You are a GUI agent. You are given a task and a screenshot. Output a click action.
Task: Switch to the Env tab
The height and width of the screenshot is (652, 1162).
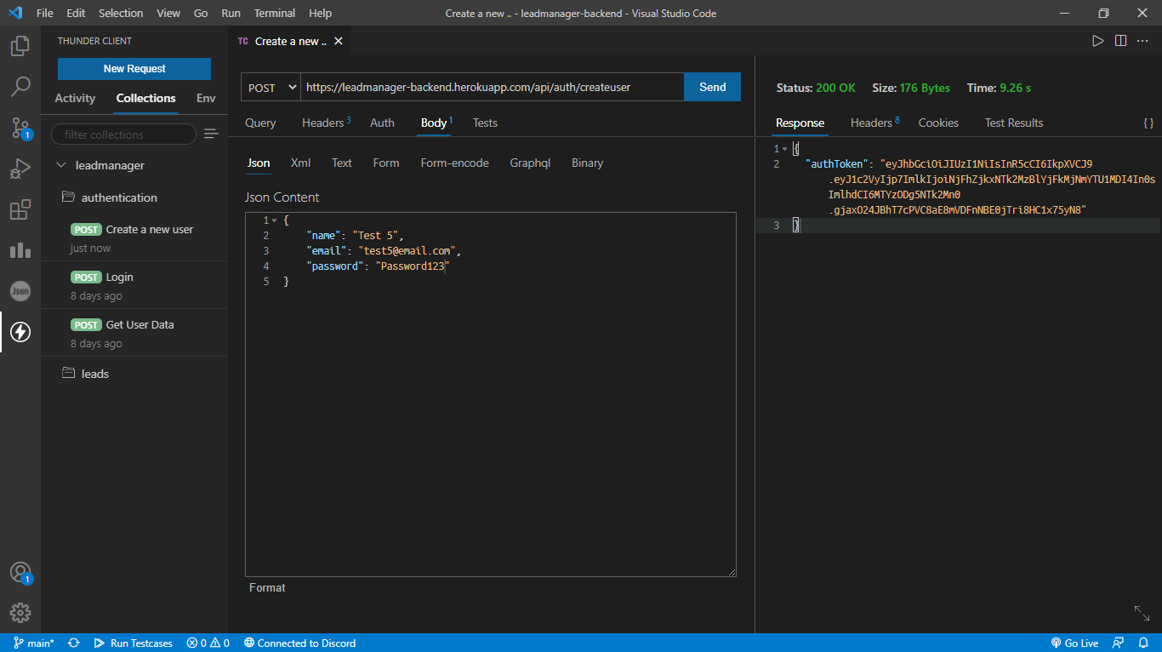pyautogui.click(x=206, y=98)
